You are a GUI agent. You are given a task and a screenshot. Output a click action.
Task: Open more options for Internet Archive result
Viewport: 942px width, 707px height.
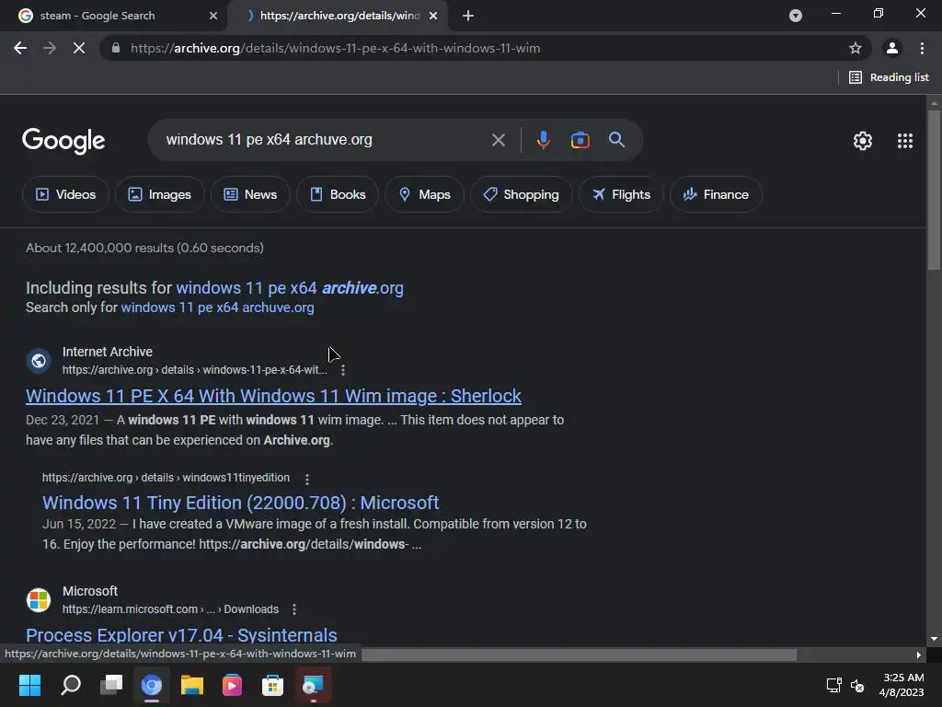pos(342,370)
